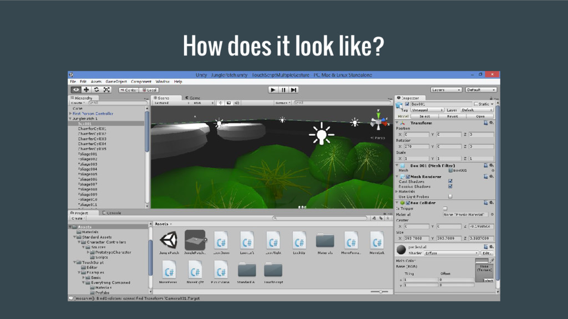
Task: Toggle the Box001 object active checkbox
Action: point(407,104)
